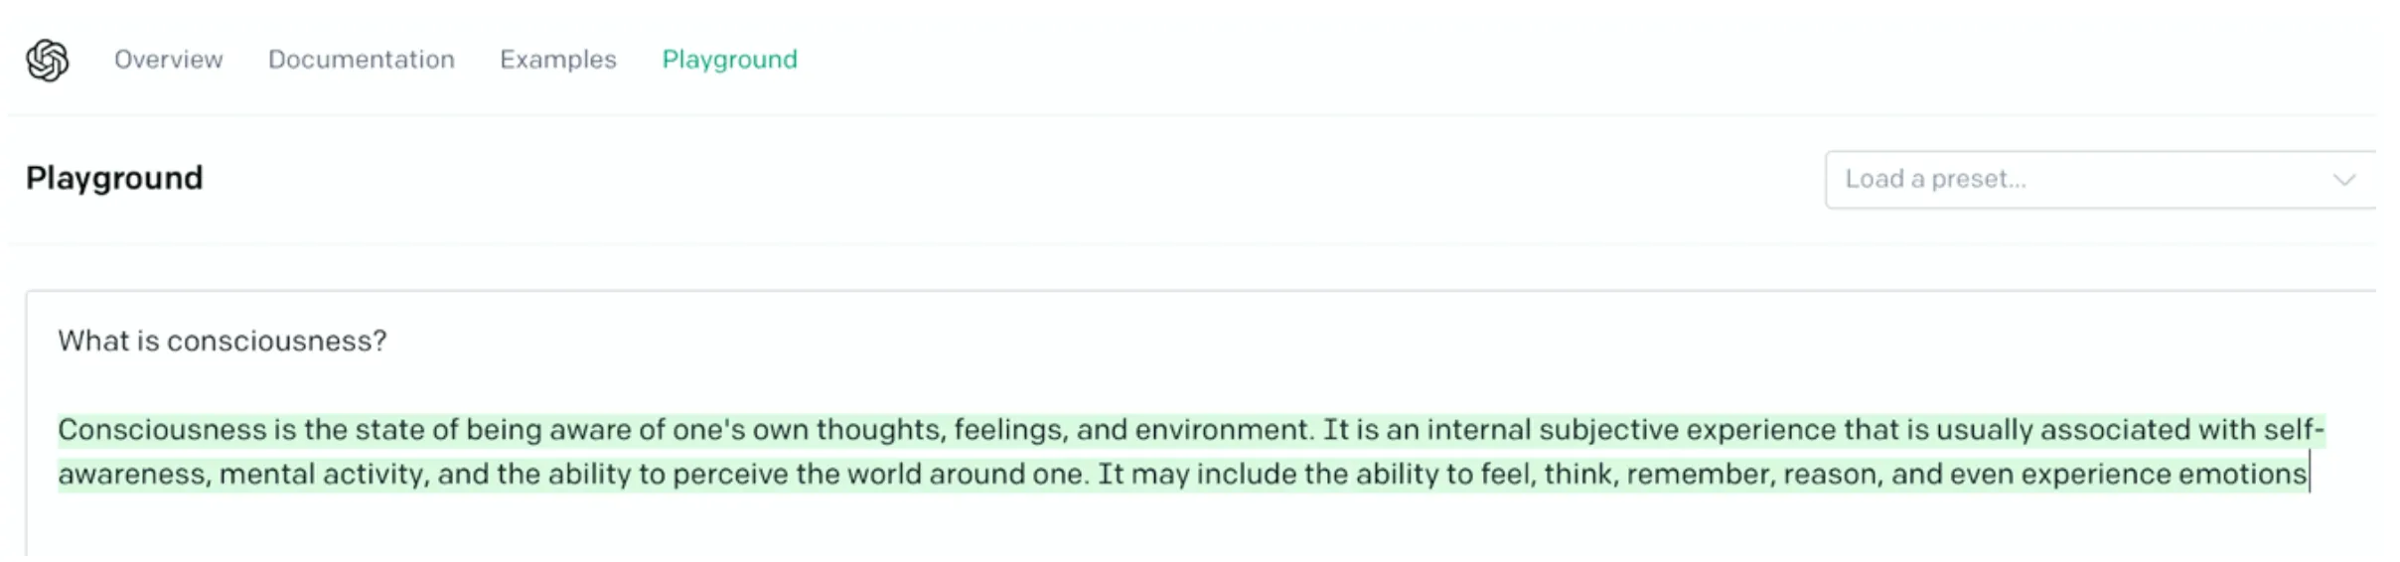Click the blank line between prompt and response
Image resolution: width=2400 pixels, height=562 pixels.
point(1192,385)
